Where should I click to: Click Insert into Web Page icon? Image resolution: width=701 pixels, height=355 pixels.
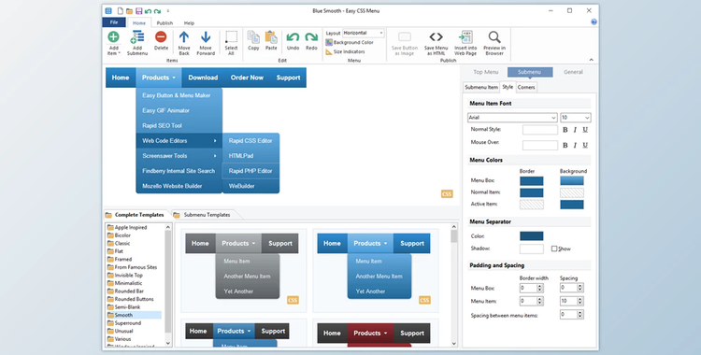(465, 37)
